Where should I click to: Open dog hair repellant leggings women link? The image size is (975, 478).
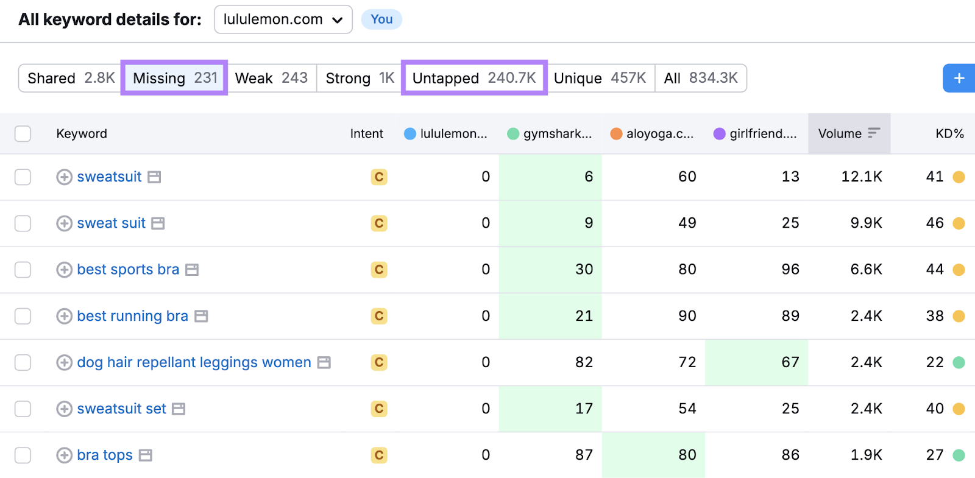pos(194,362)
